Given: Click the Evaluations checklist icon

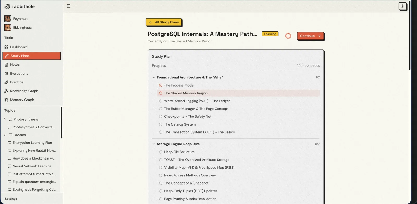Looking at the screenshot, I should tap(6, 74).
